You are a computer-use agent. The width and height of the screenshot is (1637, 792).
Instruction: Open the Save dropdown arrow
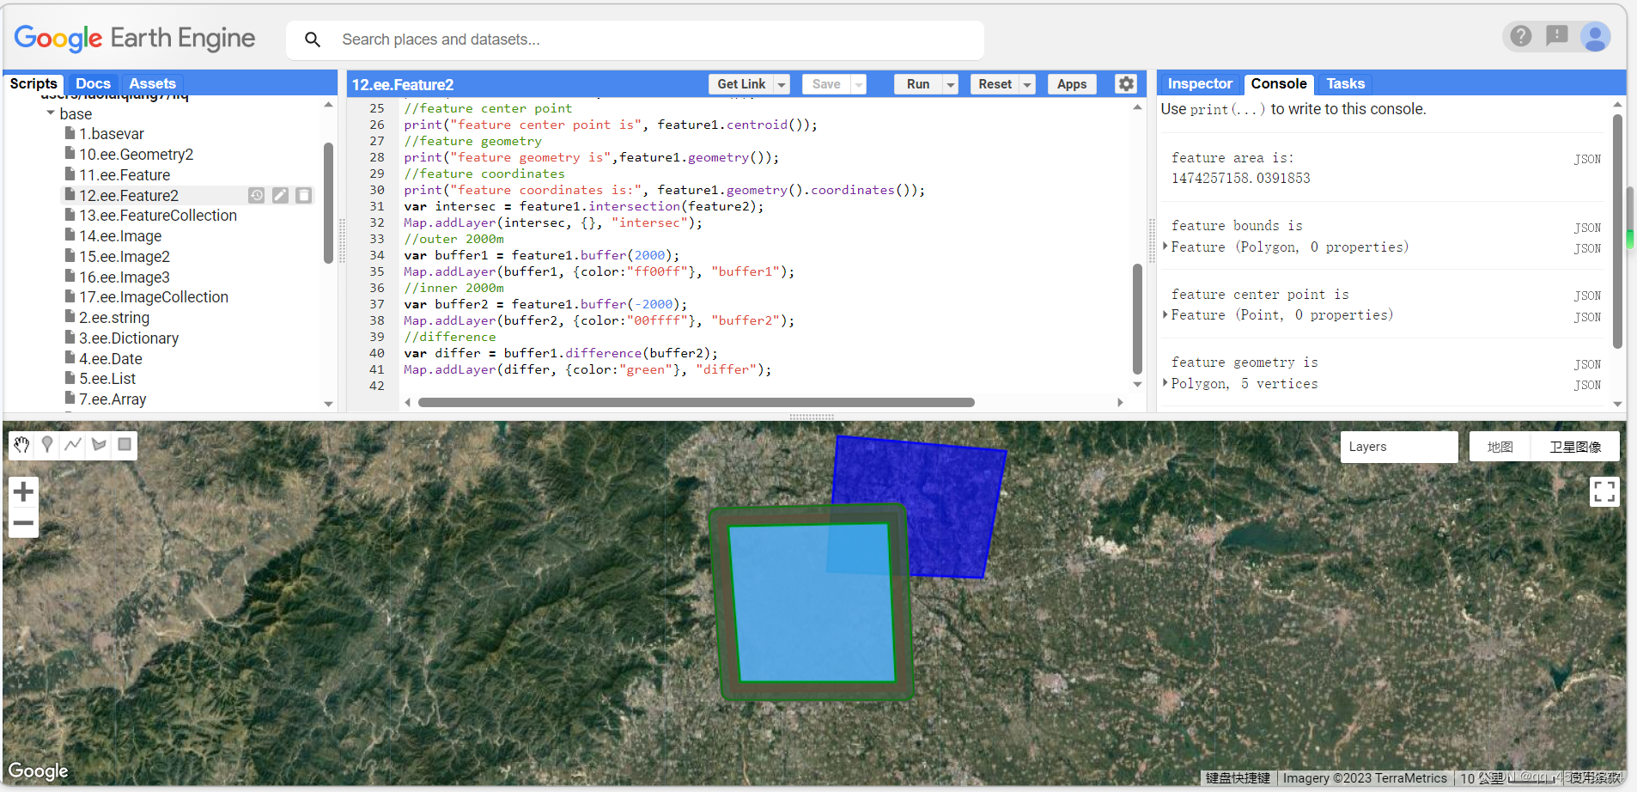858,84
